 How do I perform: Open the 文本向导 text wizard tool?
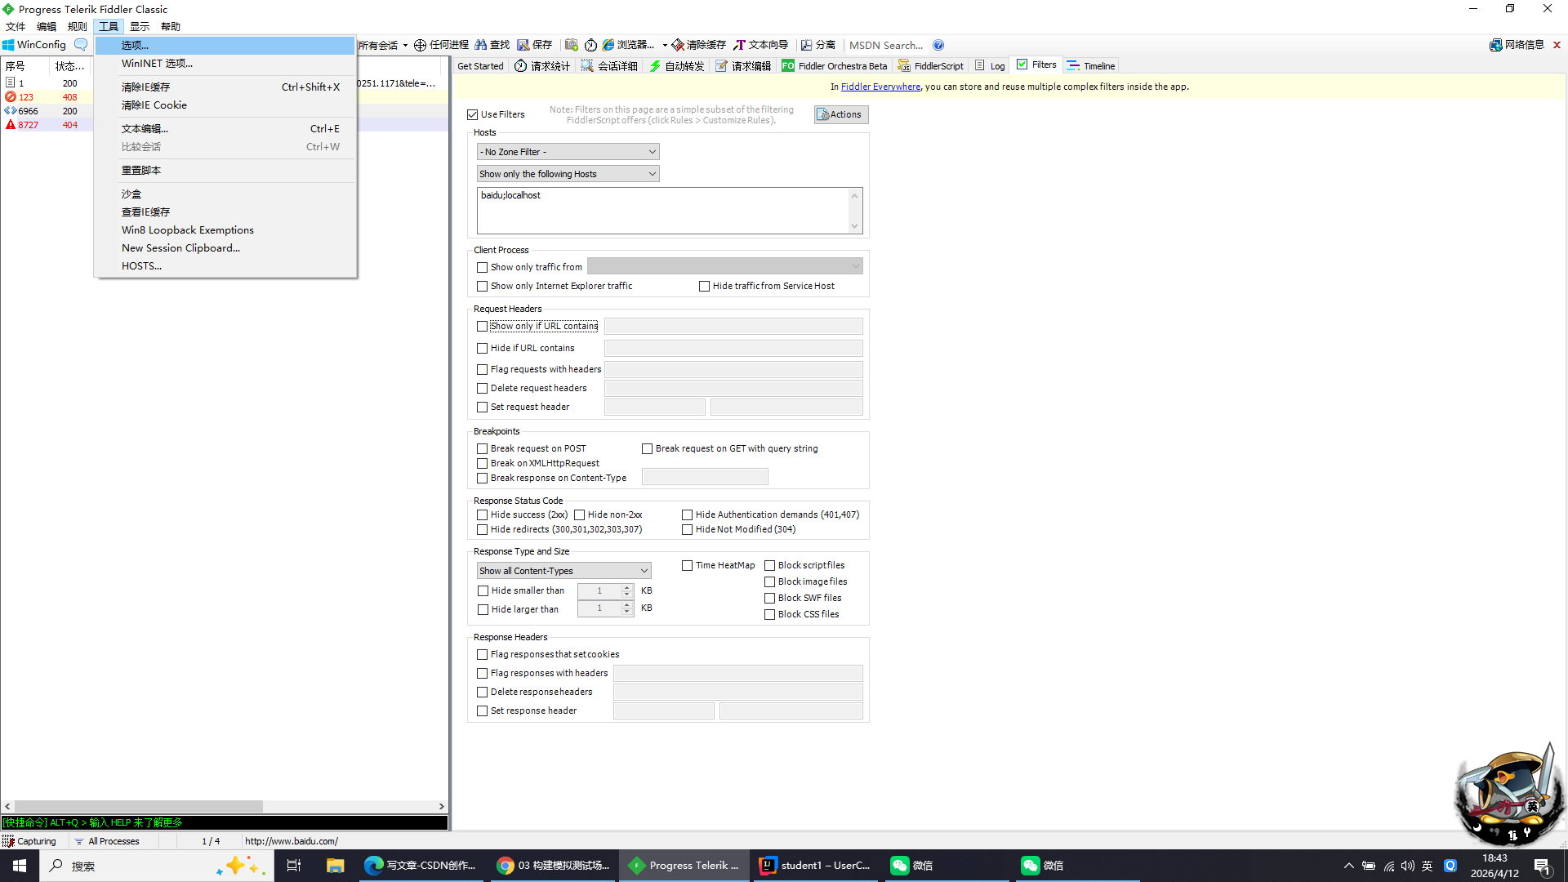760,45
